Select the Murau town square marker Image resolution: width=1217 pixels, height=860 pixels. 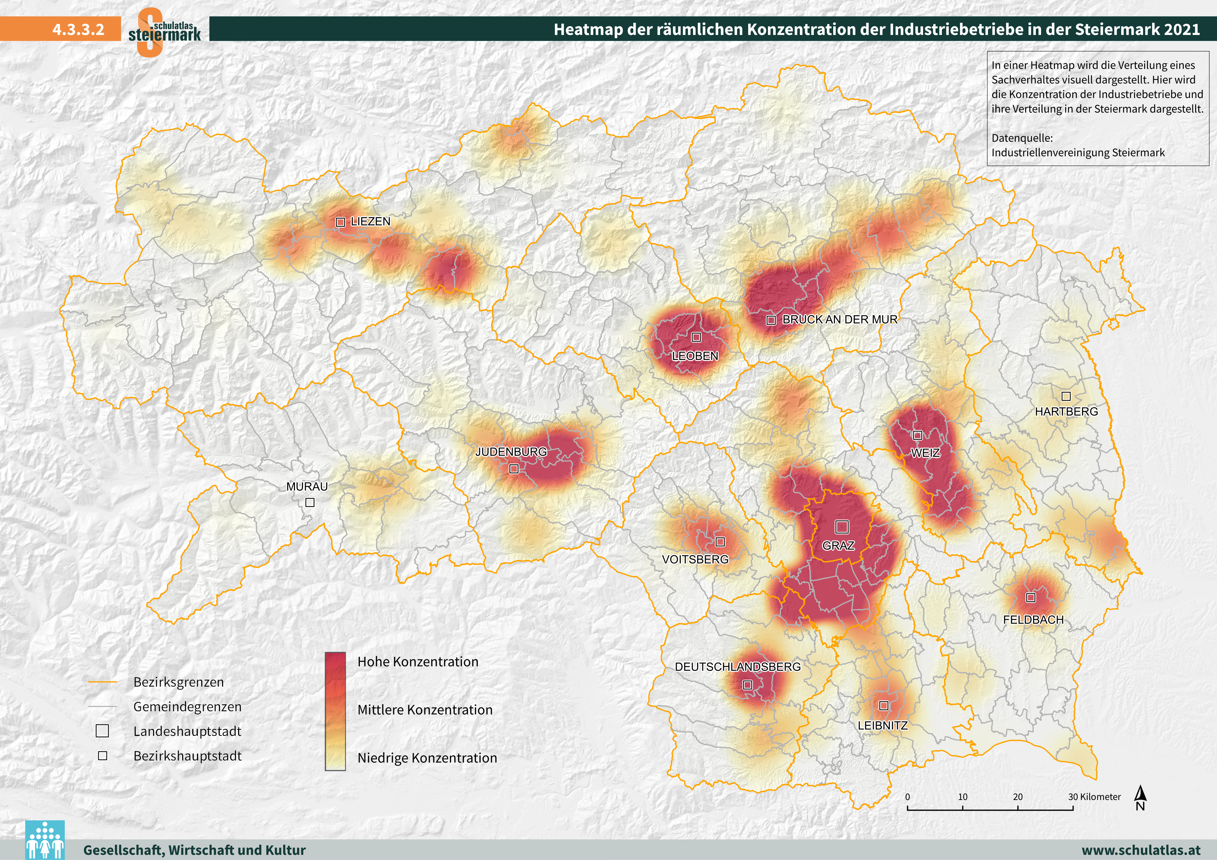point(310,502)
